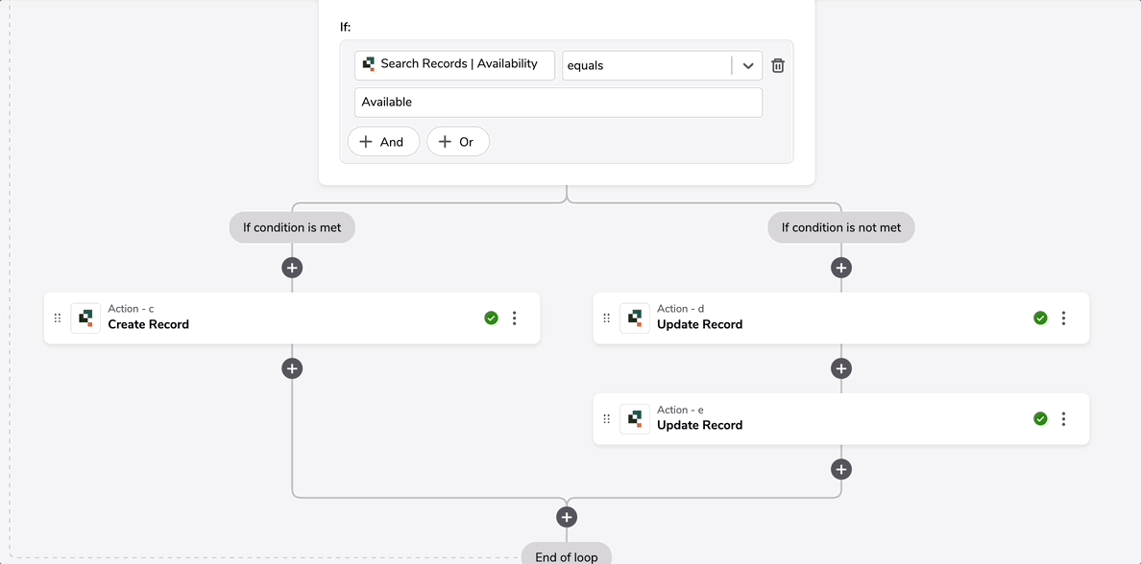The height and width of the screenshot is (564, 1141).
Task: Add step before End of loop
Action: [566, 518]
